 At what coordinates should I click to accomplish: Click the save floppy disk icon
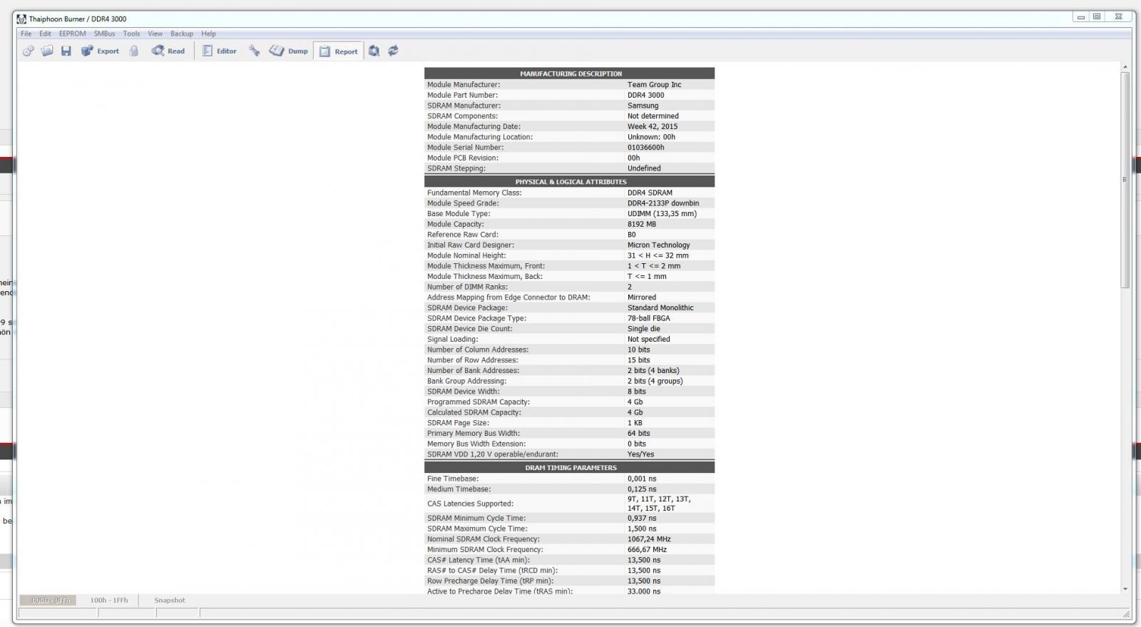(x=66, y=51)
